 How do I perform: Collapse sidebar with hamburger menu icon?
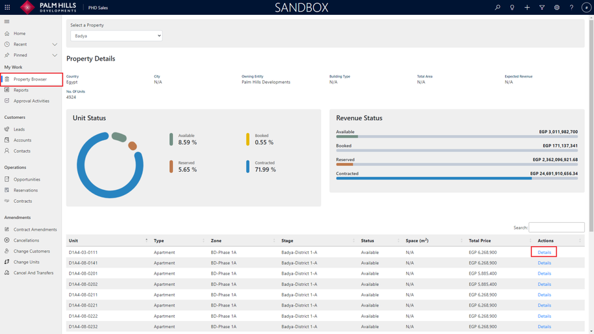click(7, 21)
